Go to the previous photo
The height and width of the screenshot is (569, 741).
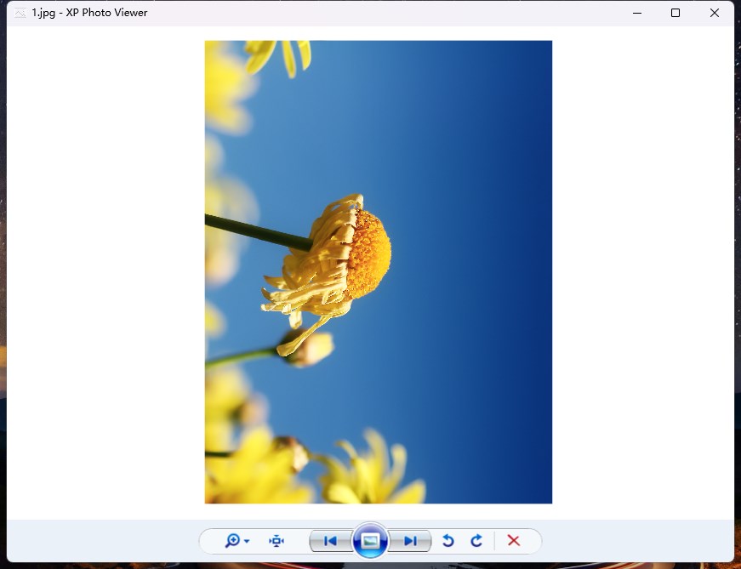point(330,541)
